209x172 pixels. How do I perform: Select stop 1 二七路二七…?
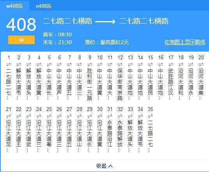pyautogui.click(x=9, y=84)
